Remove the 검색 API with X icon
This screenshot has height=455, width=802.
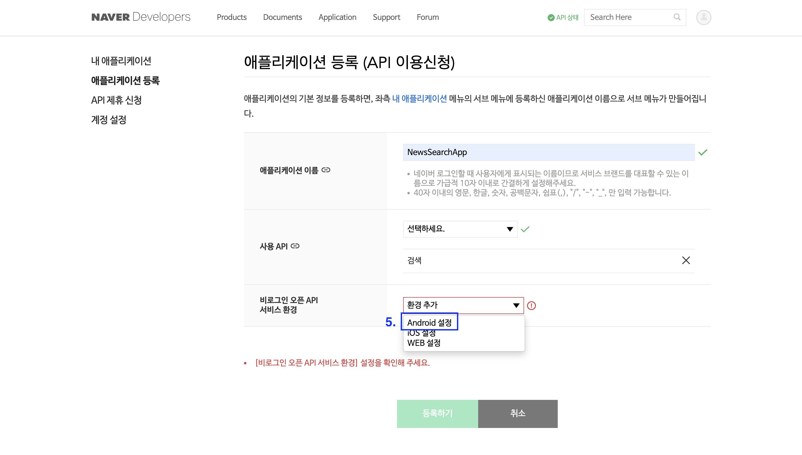[686, 260]
